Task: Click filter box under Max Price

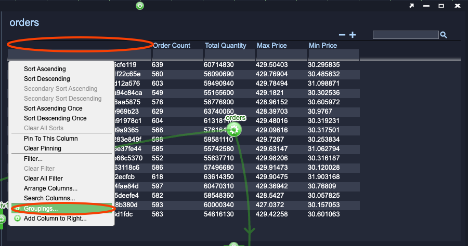Action: [281, 54]
